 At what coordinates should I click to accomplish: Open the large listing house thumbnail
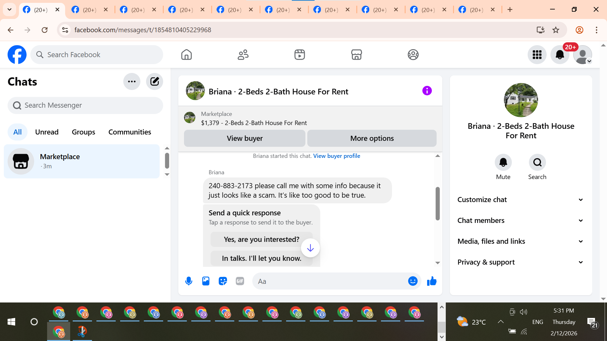coord(521,100)
